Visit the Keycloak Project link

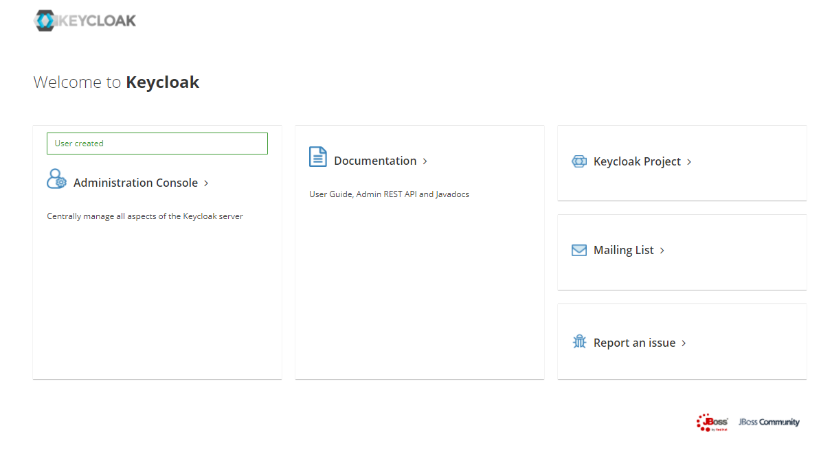click(x=637, y=161)
